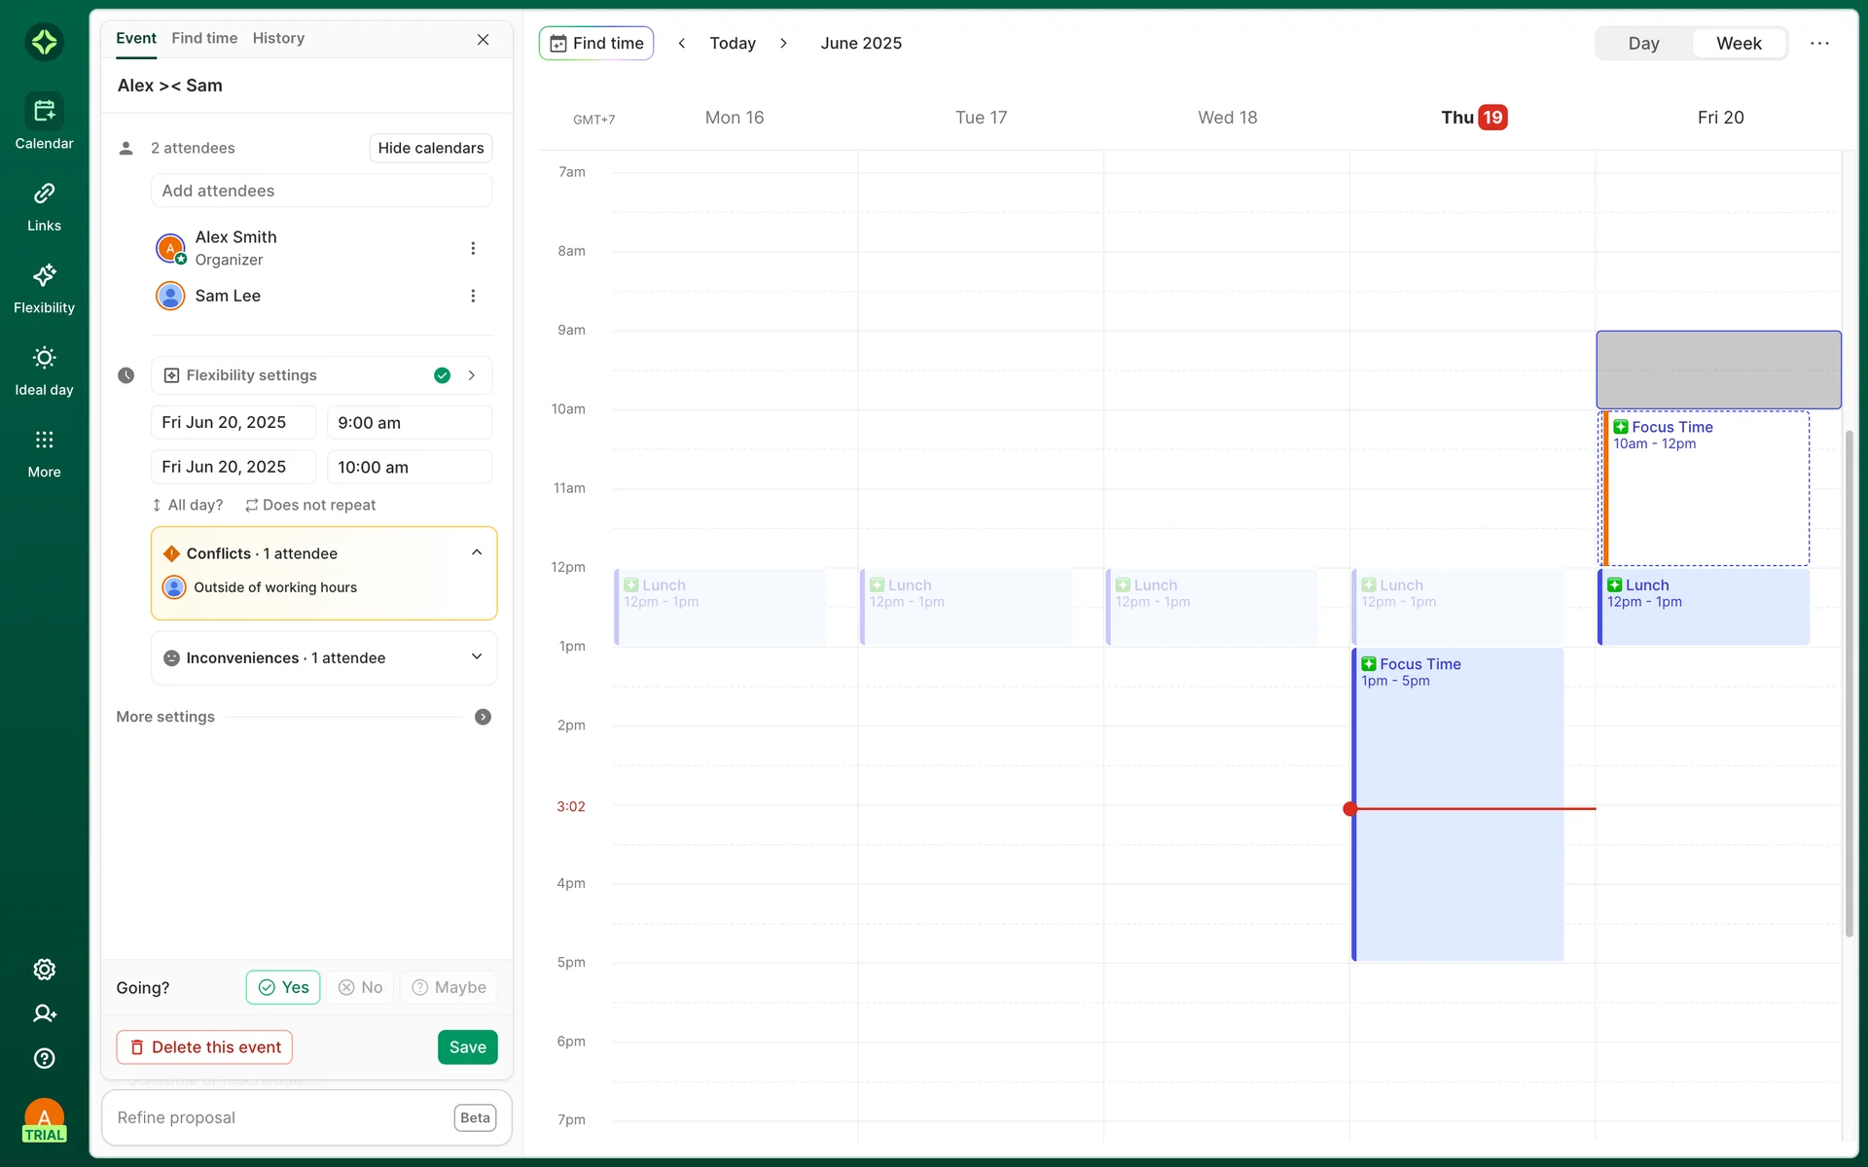1868x1167 pixels.
Task: Open the More apps grid
Action: [44, 453]
